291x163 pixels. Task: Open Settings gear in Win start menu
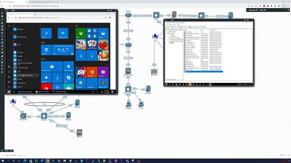9,82
